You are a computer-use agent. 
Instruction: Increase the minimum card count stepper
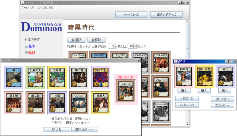pyautogui.click(x=115, y=45)
